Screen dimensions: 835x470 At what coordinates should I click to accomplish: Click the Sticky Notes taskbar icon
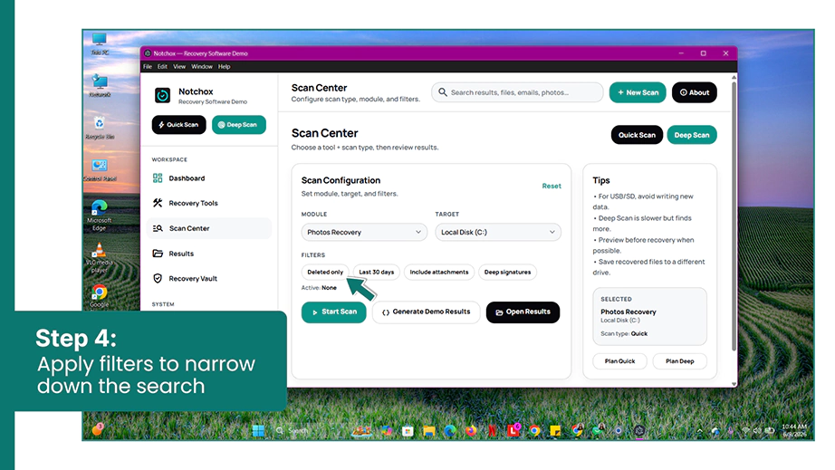555,431
